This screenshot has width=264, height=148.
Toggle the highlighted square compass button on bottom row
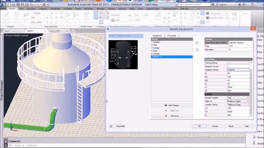[101, 22]
